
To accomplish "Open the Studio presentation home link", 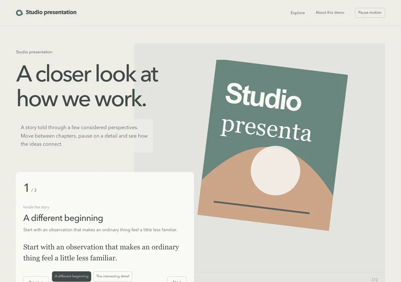I will (46, 12).
